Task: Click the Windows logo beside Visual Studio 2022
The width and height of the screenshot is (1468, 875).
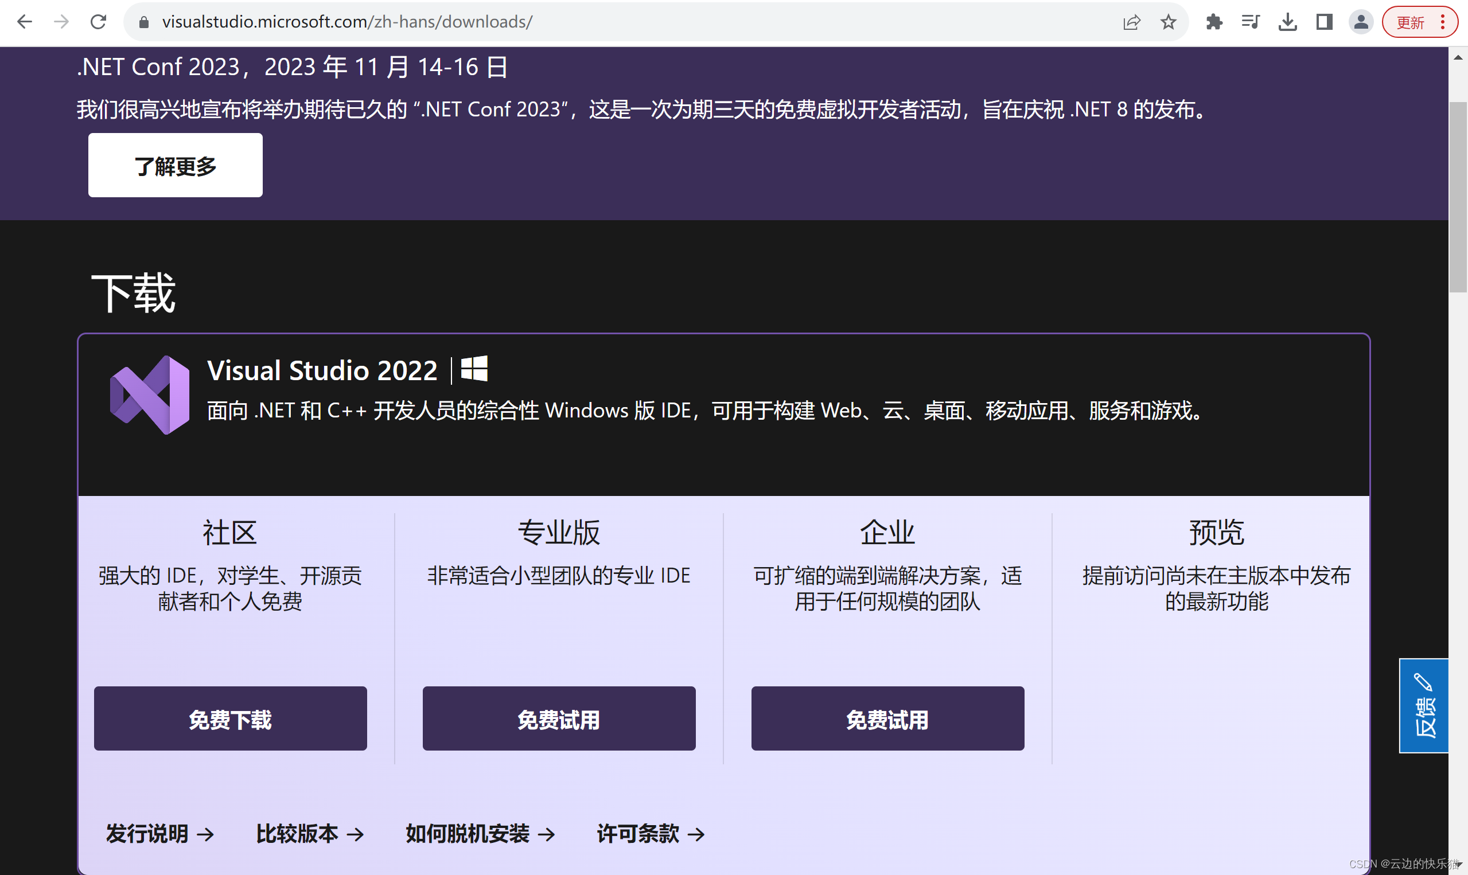Action: (474, 369)
